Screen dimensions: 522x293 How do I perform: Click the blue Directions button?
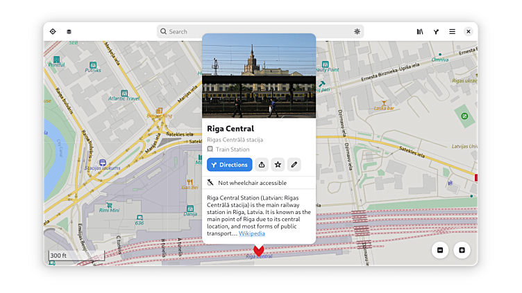pyautogui.click(x=229, y=165)
